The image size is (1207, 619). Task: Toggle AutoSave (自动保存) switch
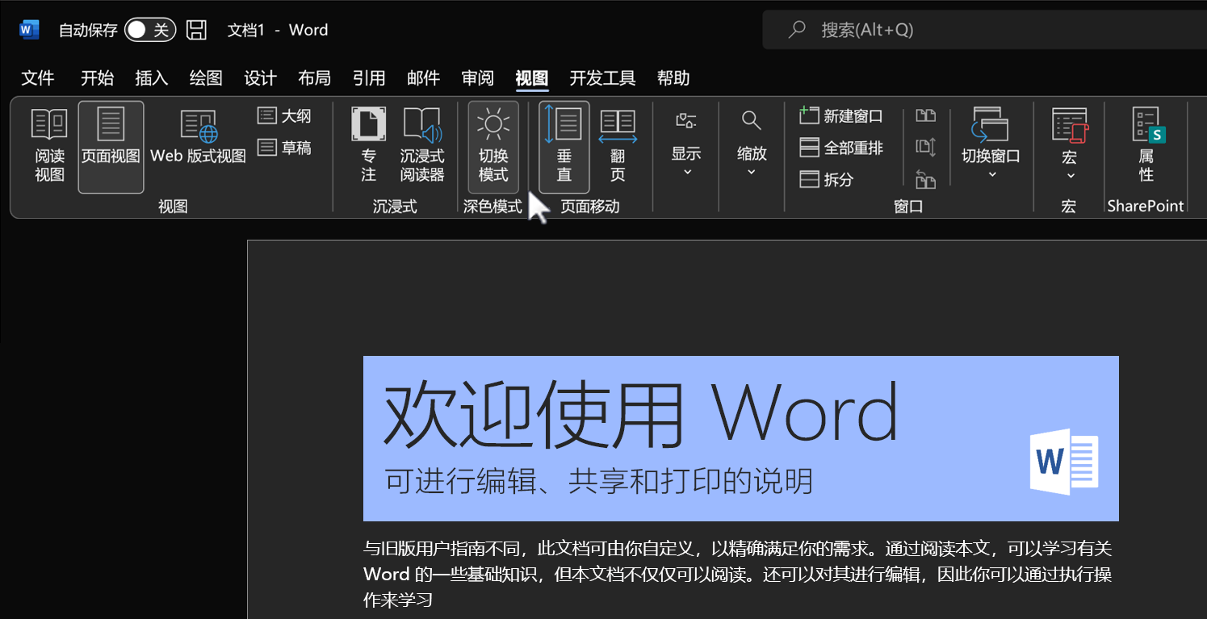tap(150, 30)
